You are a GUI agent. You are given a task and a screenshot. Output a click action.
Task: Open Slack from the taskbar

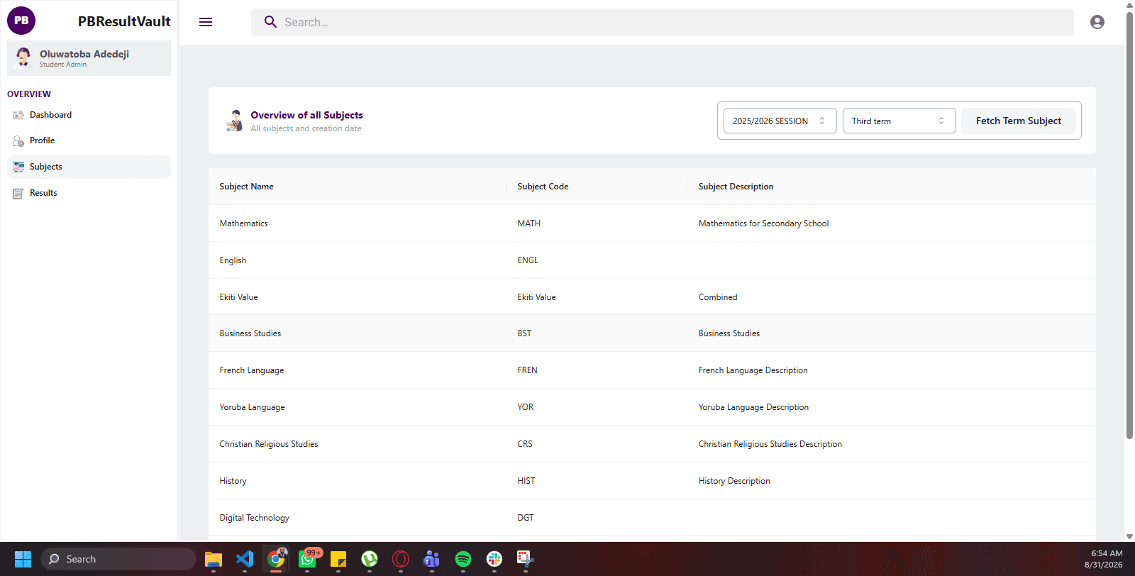(494, 559)
